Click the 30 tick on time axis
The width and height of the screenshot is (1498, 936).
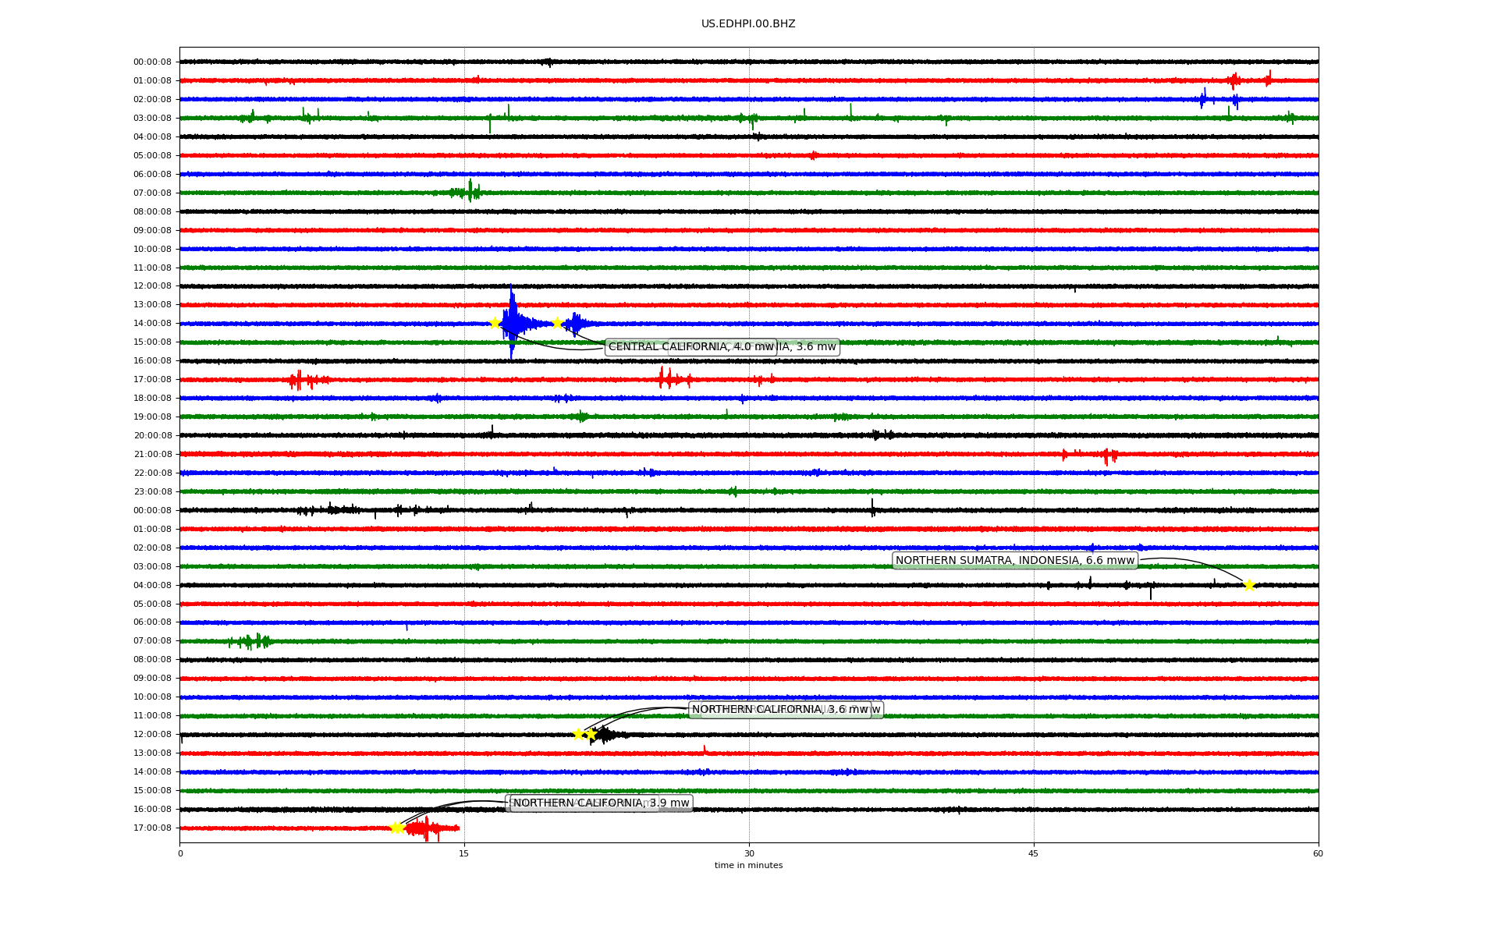point(749,853)
